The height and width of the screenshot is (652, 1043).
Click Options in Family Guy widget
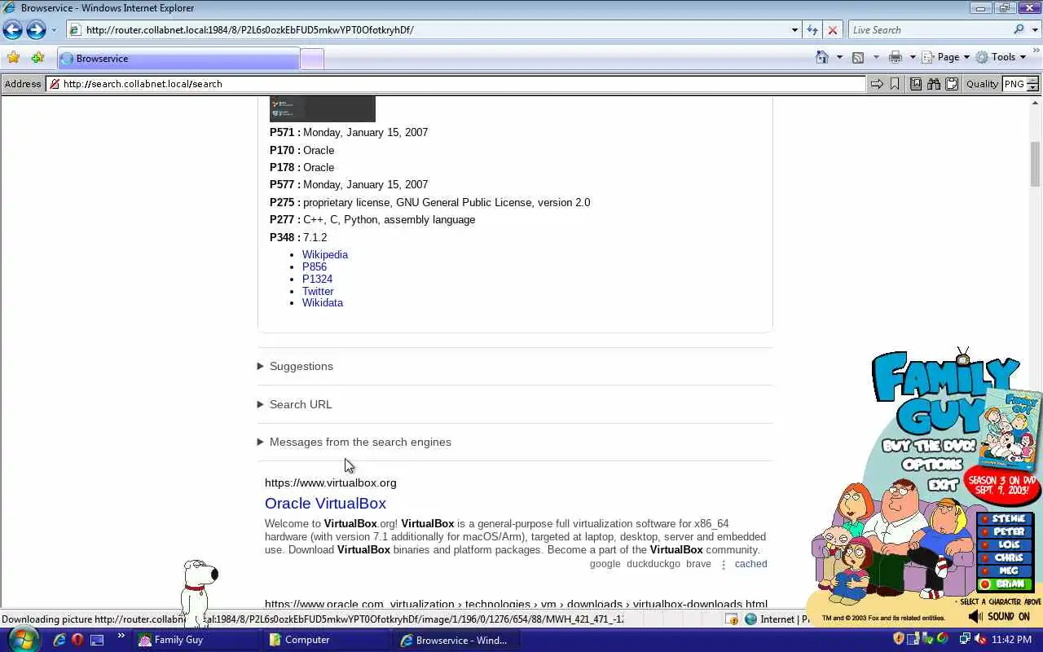[x=931, y=465]
